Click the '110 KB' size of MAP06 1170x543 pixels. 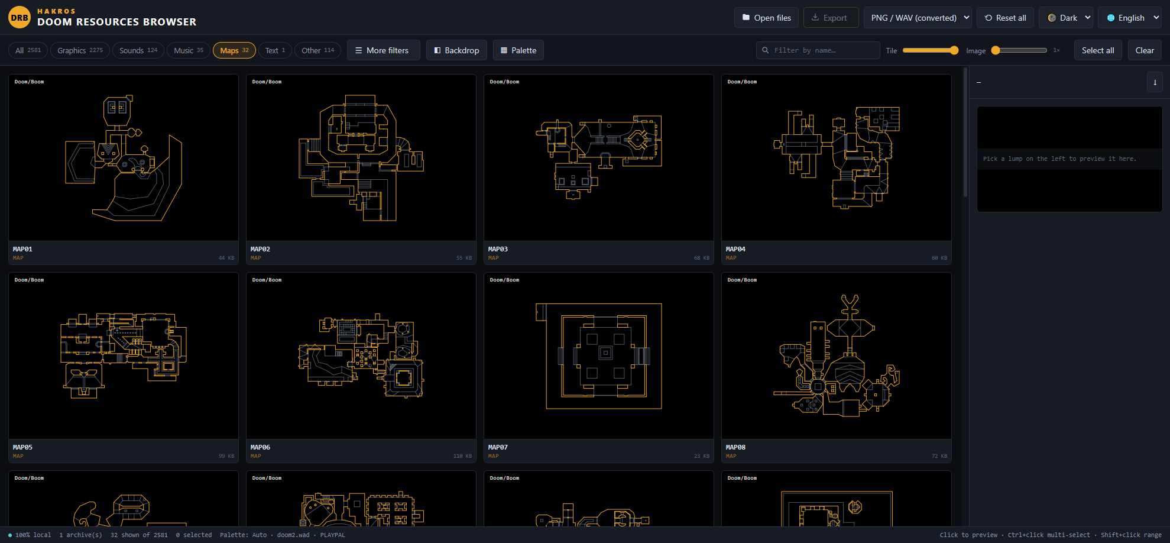(463, 456)
